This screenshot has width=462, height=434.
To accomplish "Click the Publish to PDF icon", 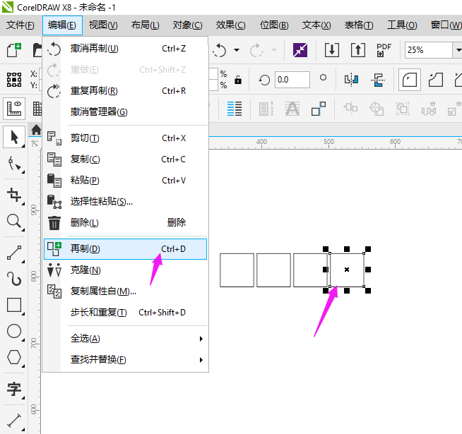I will click(384, 50).
